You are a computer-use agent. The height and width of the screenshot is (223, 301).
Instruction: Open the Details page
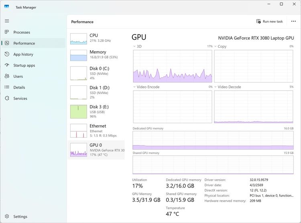(19, 87)
